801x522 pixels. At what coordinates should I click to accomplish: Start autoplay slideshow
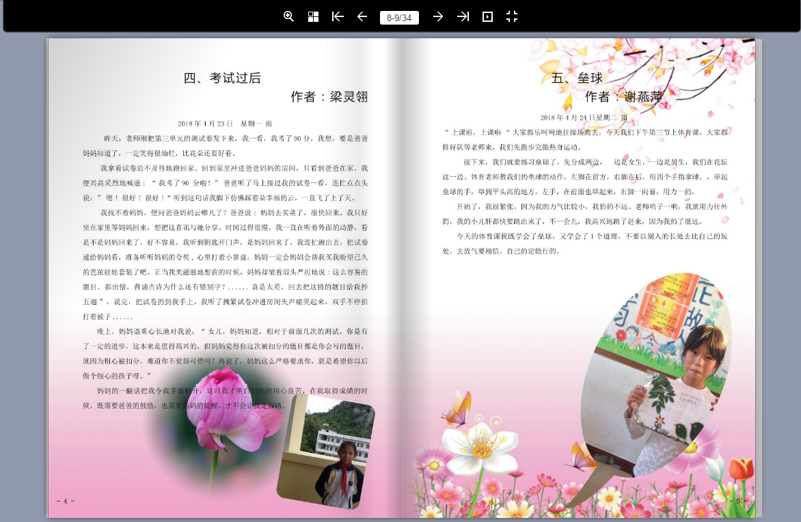click(487, 17)
